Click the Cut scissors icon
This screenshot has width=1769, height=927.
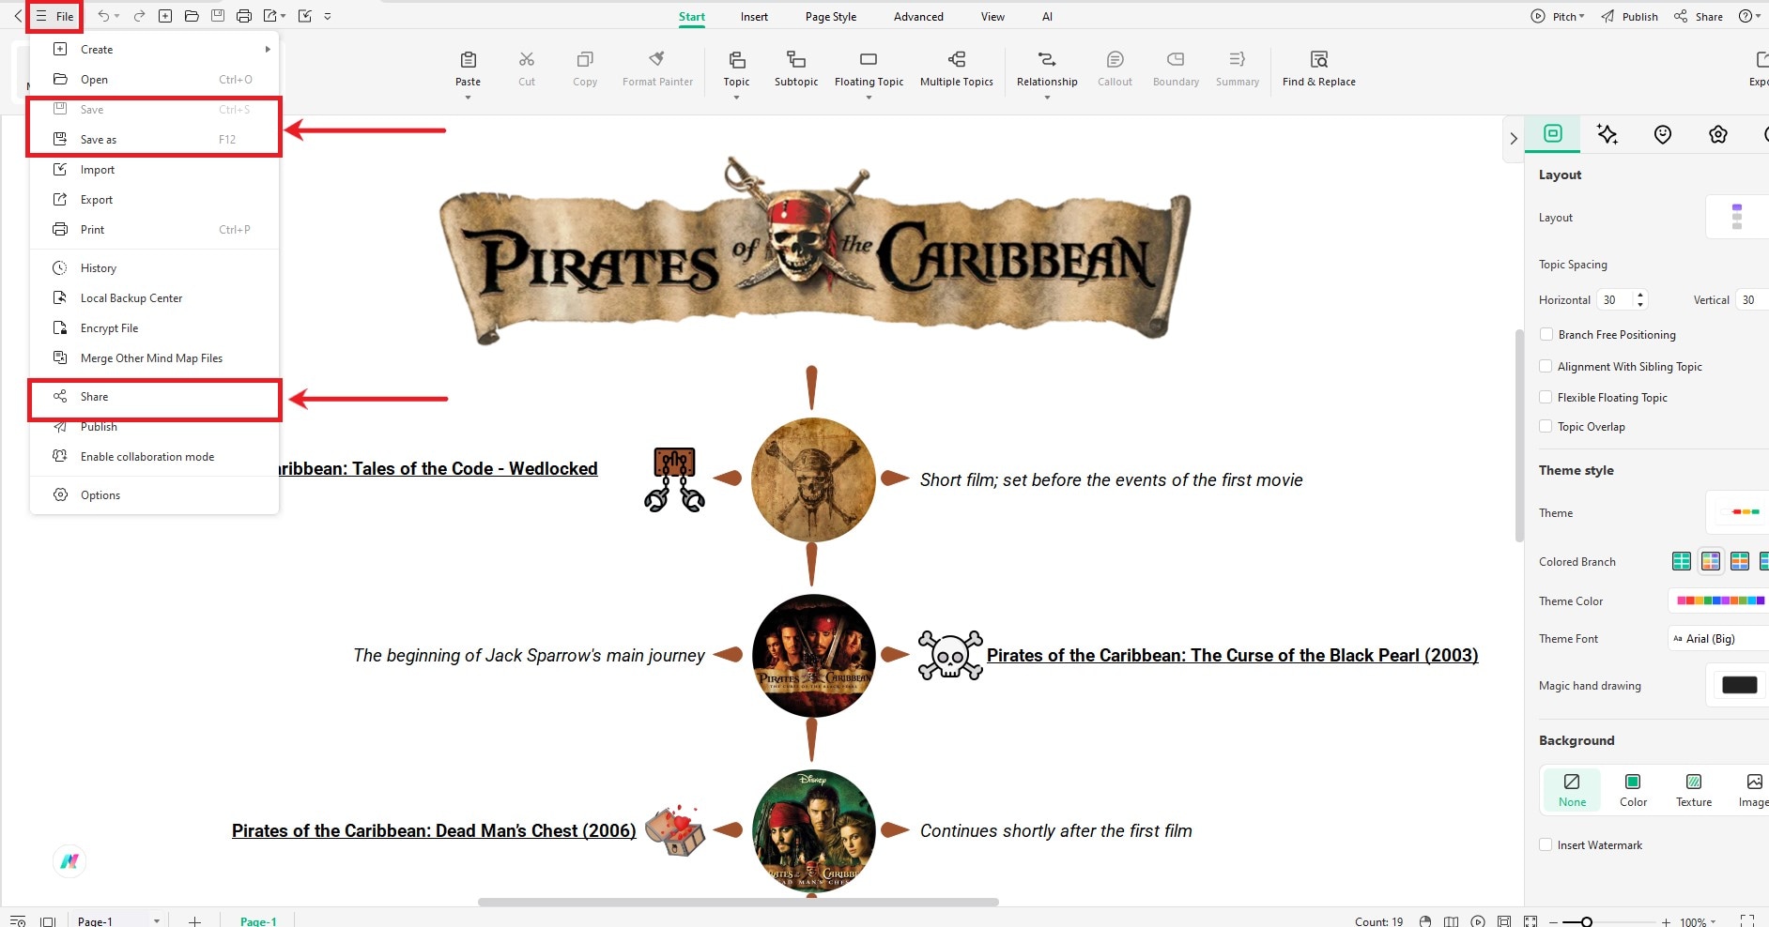pyautogui.click(x=527, y=60)
